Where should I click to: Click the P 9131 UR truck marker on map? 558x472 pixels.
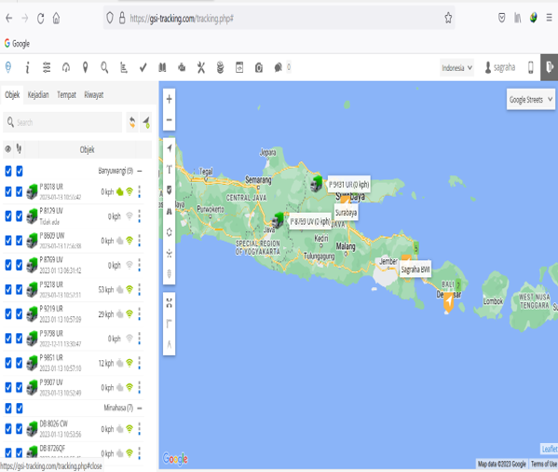[x=316, y=184]
